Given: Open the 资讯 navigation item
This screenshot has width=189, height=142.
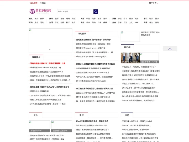Looking at the screenshot, I should coord(31,18).
